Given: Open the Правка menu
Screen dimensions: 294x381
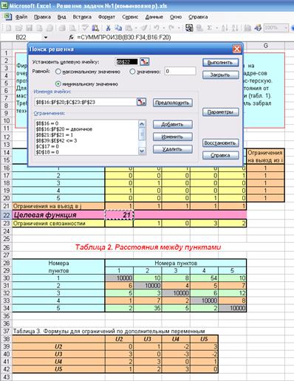Looking at the screenshot, I should pyautogui.click(x=42, y=17).
